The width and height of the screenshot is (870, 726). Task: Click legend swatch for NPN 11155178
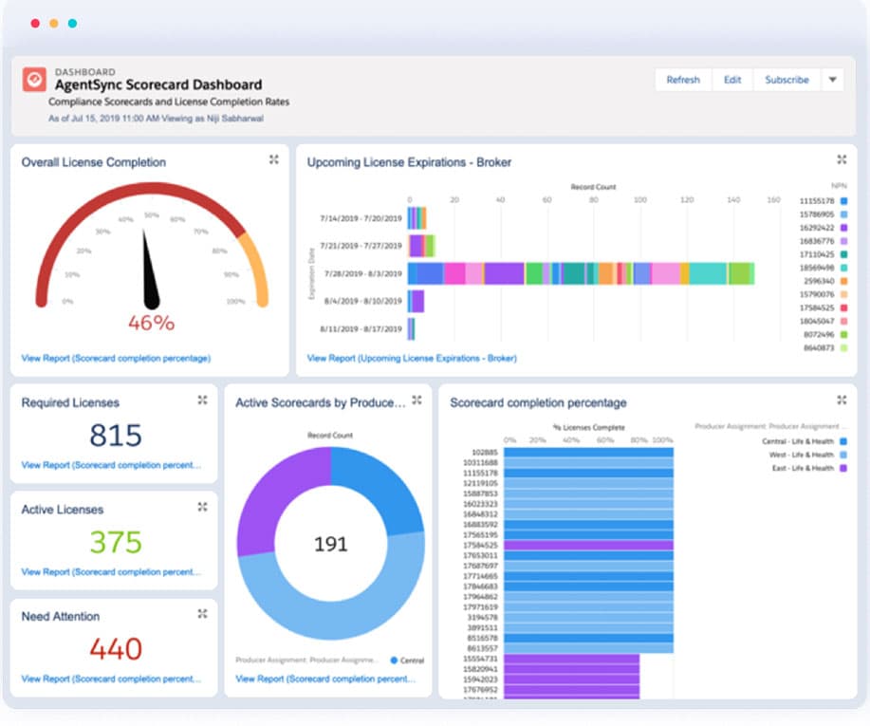point(843,201)
